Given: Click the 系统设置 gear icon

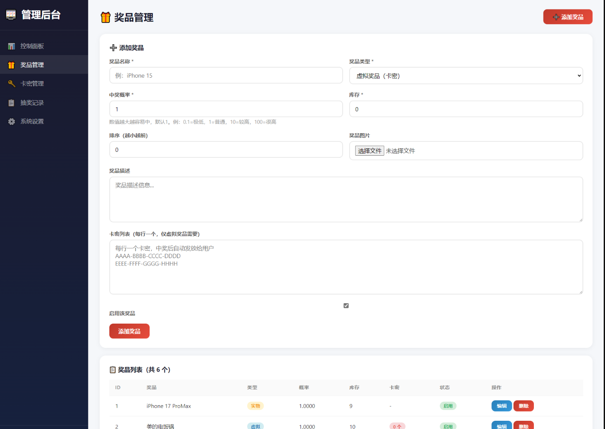Looking at the screenshot, I should [x=12, y=121].
